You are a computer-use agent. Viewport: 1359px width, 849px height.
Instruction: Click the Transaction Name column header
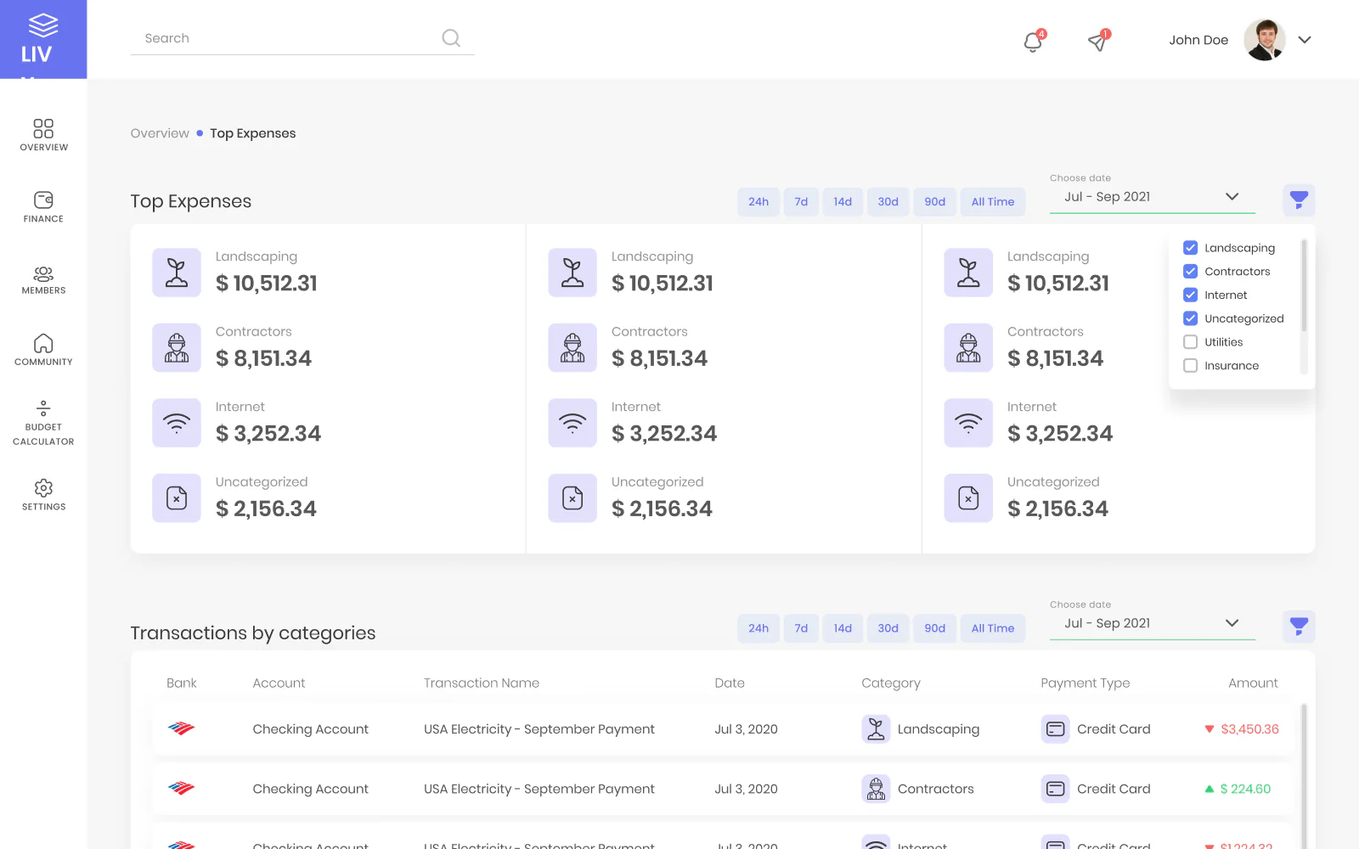[x=482, y=683]
